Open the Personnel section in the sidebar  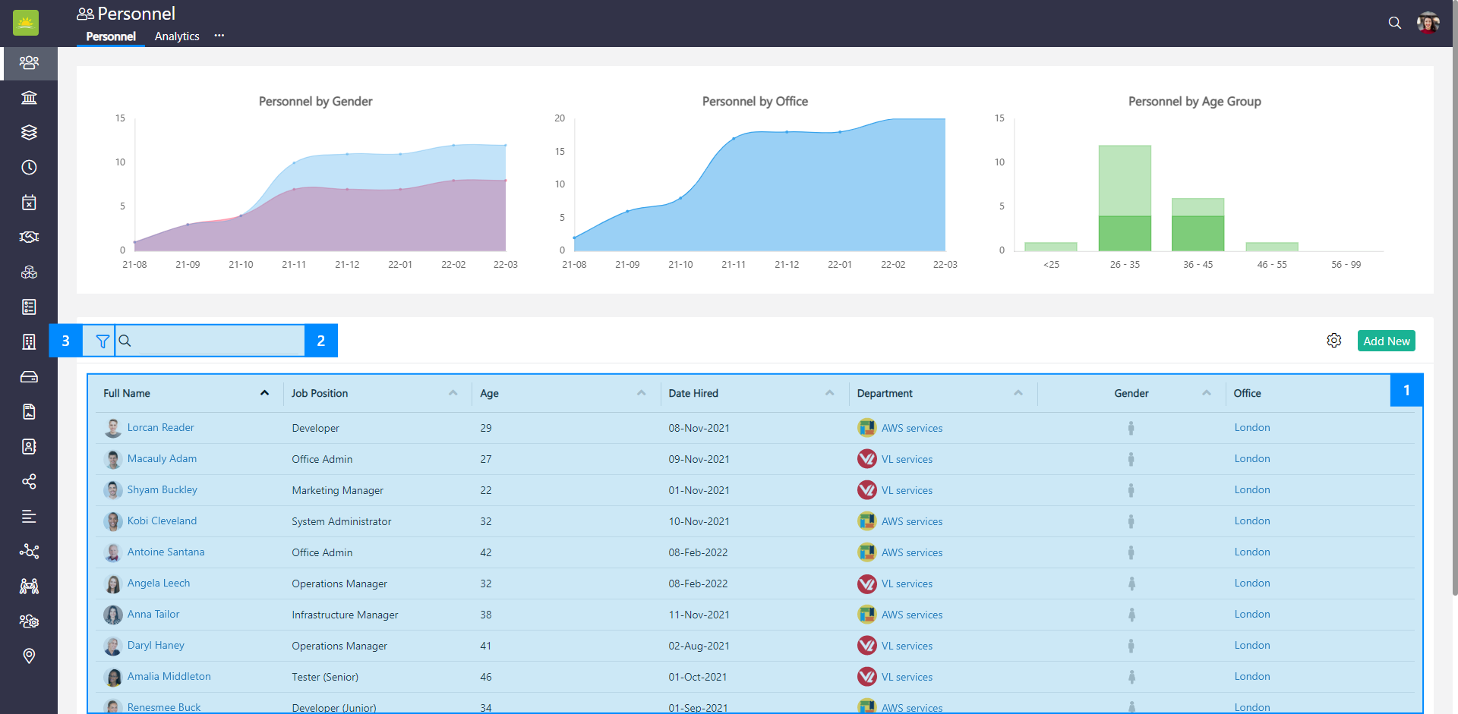29,64
